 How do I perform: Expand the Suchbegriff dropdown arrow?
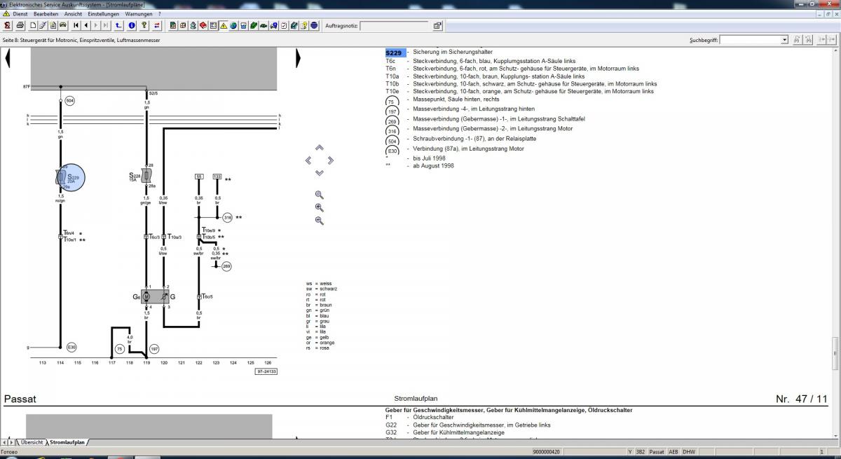784,40
